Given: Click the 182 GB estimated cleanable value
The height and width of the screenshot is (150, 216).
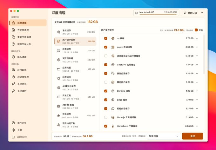Looking at the screenshot, I should click(92, 22).
